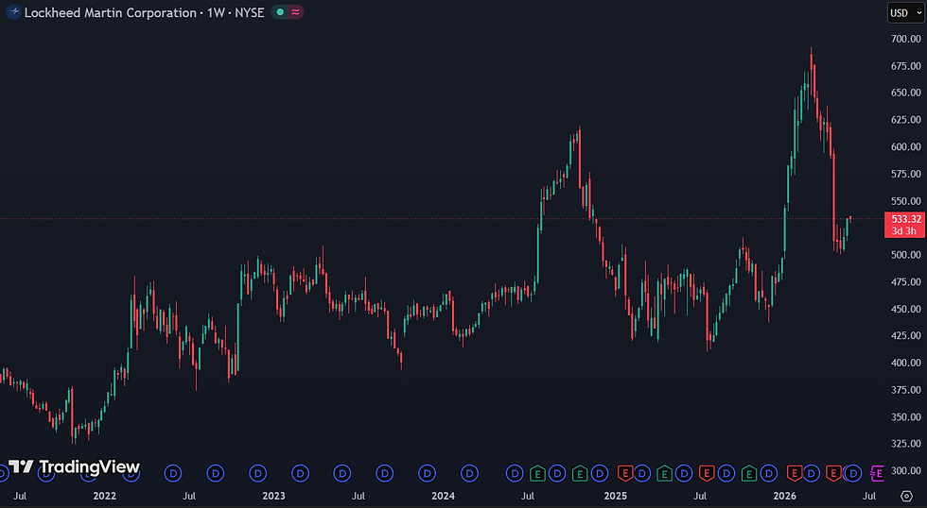The height and width of the screenshot is (508, 927).
Task: Click the 2026 time axis label
Action: pos(784,497)
